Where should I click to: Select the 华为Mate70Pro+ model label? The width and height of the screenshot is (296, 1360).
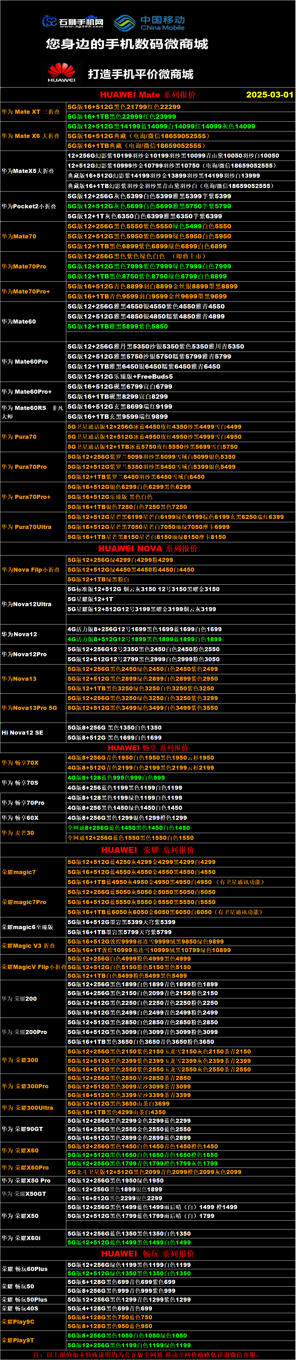coord(26,291)
